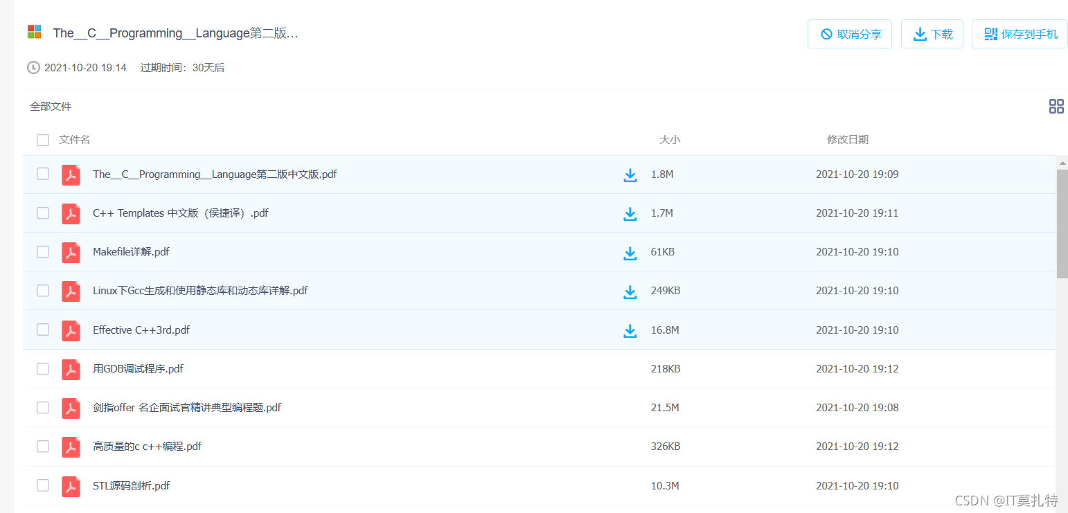Sort by the 修改日期 column header

(848, 140)
